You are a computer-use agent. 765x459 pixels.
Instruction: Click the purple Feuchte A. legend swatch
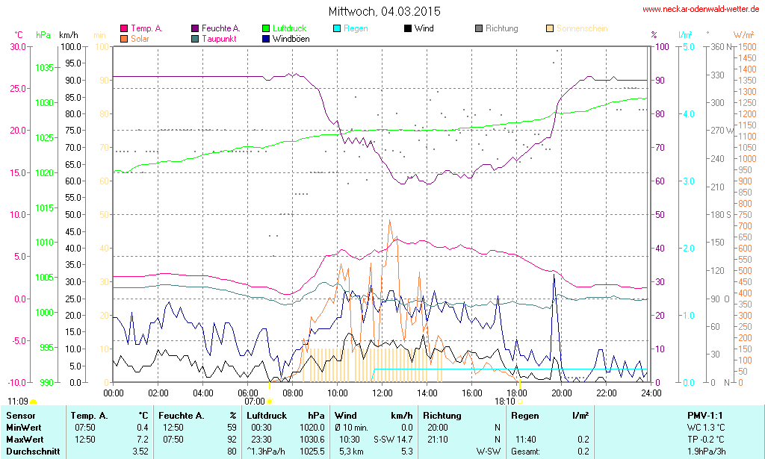(x=195, y=29)
